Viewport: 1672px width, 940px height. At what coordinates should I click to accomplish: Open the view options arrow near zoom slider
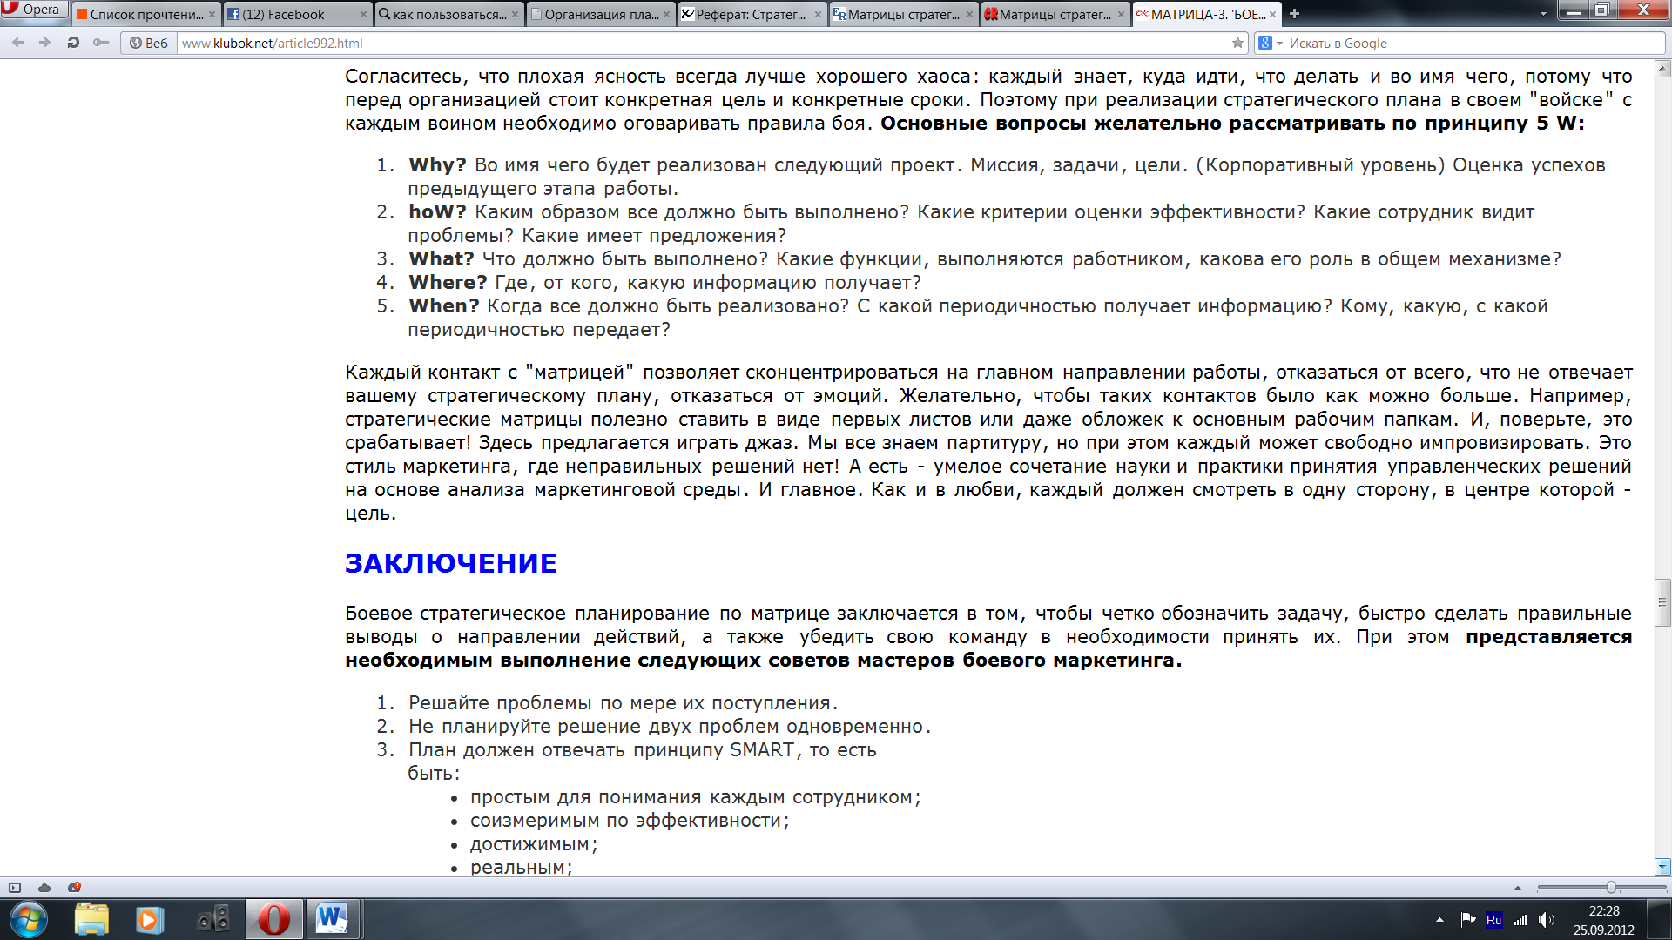(x=1518, y=889)
